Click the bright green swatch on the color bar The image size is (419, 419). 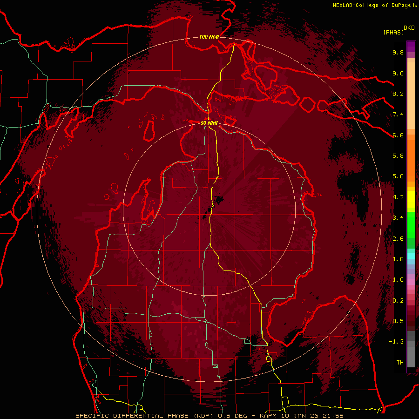point(411,225)
